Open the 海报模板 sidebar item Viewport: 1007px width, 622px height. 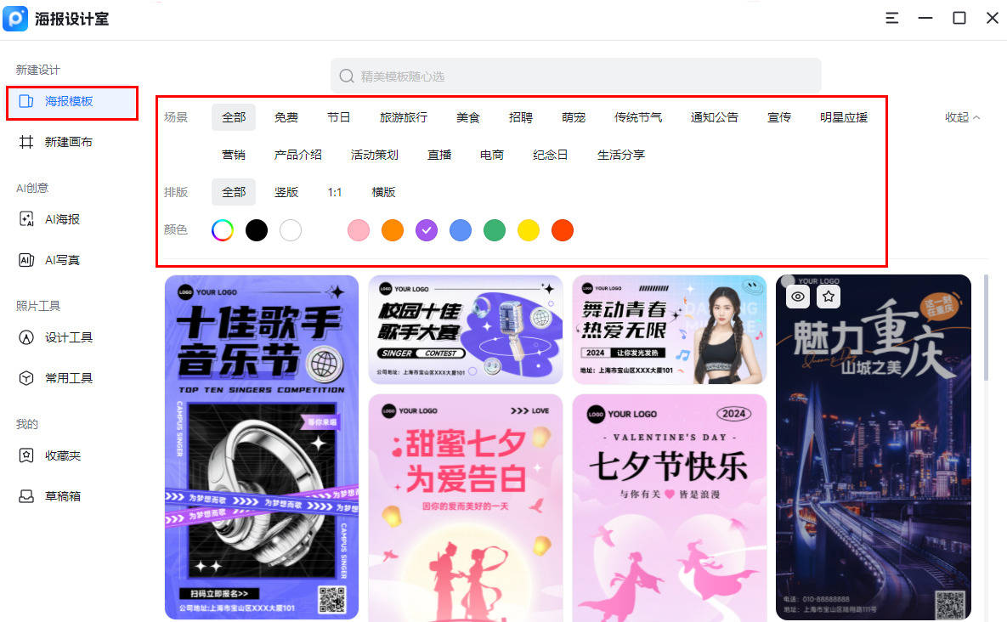pos(72,102)
